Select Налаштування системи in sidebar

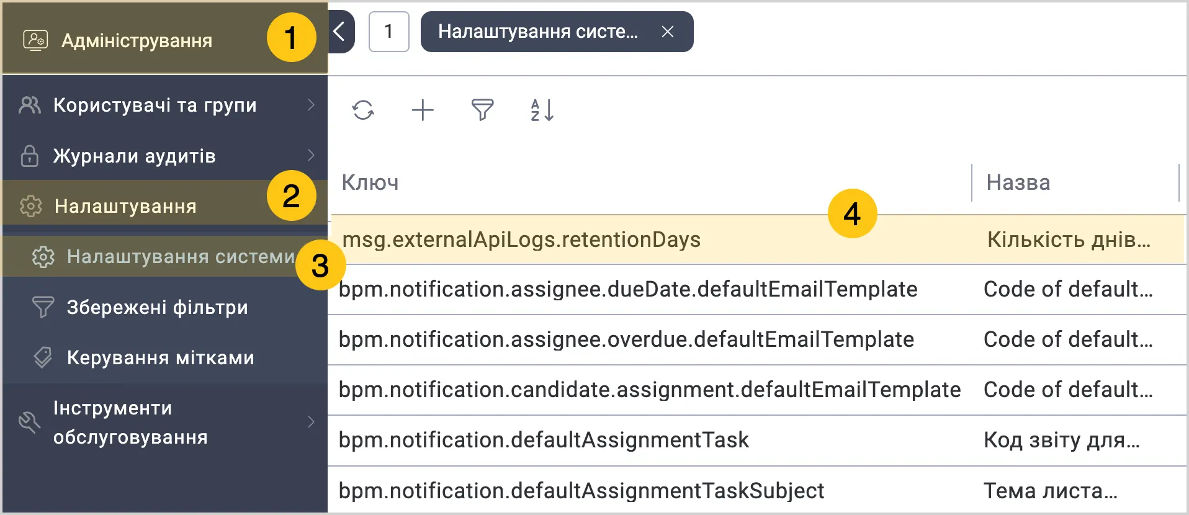coord(180,256)
